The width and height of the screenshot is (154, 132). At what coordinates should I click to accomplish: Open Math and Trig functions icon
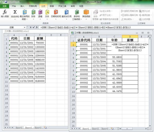coord(77,12)
